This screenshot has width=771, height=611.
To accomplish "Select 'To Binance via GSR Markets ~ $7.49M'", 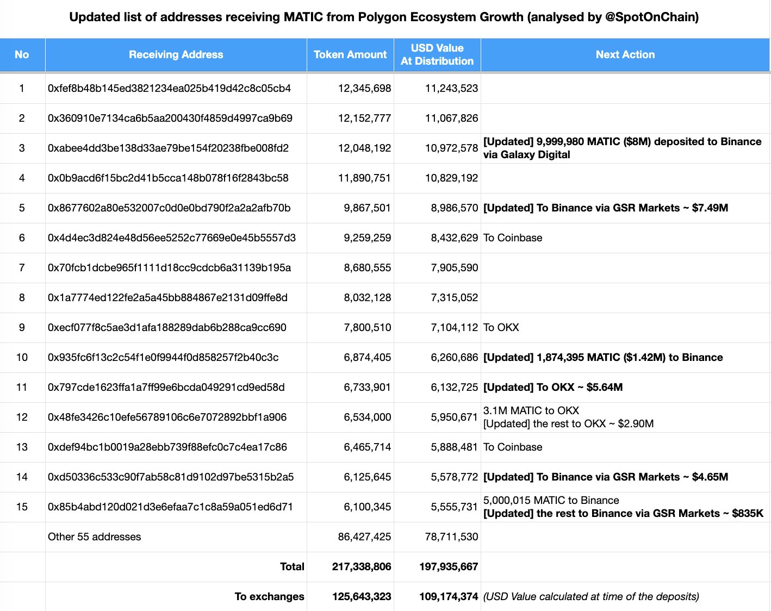I will (605, 208).
